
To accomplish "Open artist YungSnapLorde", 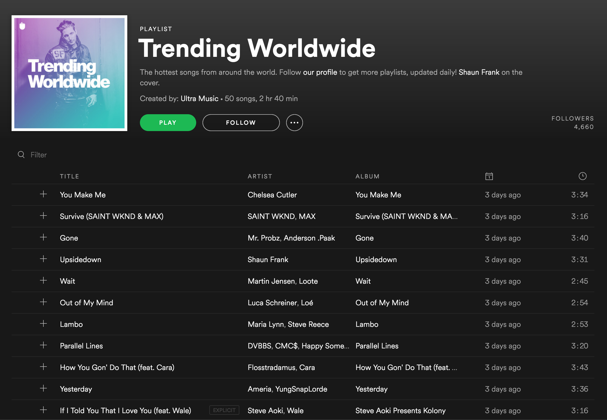I will [x=301, y=389].
